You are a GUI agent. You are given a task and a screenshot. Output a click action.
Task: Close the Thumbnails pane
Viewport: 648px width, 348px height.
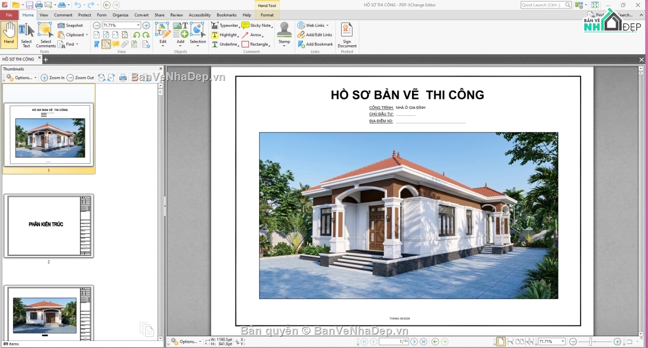click(160, 69)
